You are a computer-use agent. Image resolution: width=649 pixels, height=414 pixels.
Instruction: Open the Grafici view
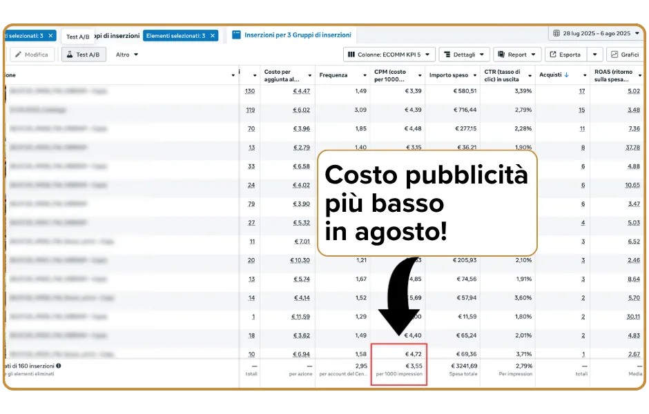point(626,55)
